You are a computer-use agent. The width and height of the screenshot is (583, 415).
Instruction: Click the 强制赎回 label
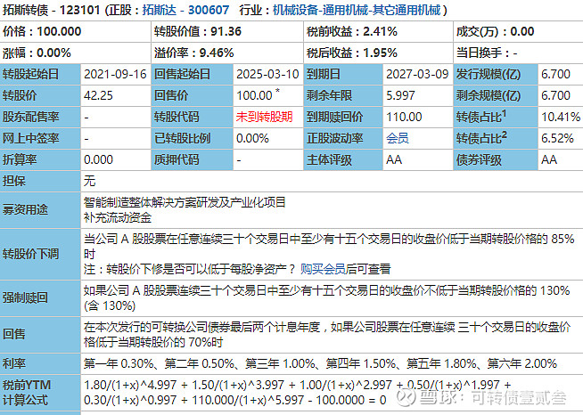(25, 298)
